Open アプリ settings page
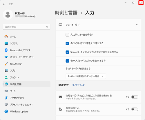The height and width of the screenshot is (120, 145). [x=27, y=70]
